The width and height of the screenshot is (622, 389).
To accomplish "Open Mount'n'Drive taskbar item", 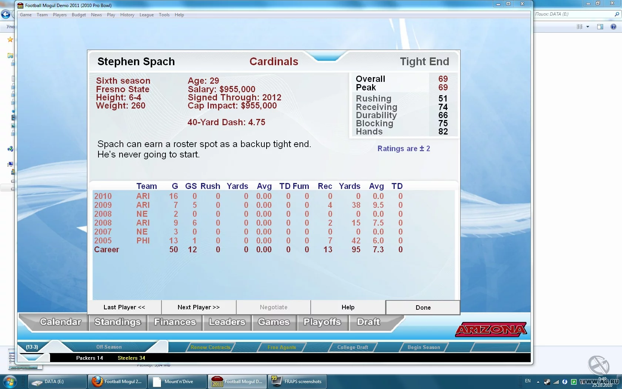I will [177, 382].
